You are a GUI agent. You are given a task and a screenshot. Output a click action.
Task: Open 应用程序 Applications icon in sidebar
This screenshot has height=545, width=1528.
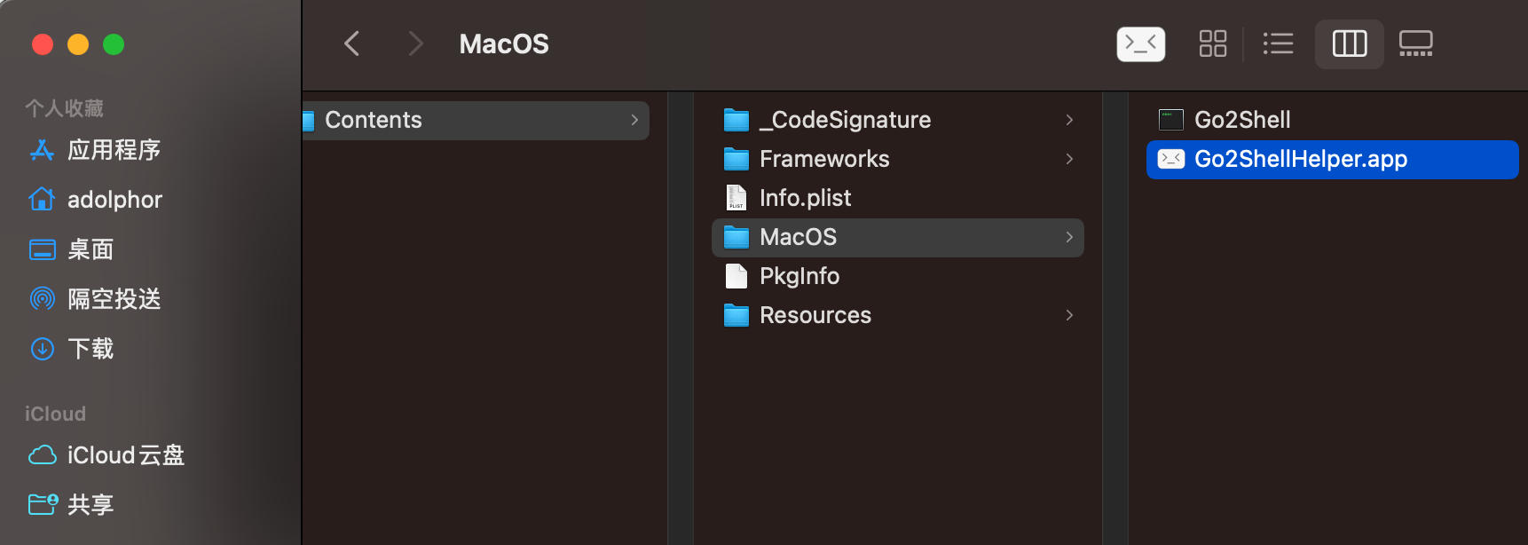coord(42,150)
